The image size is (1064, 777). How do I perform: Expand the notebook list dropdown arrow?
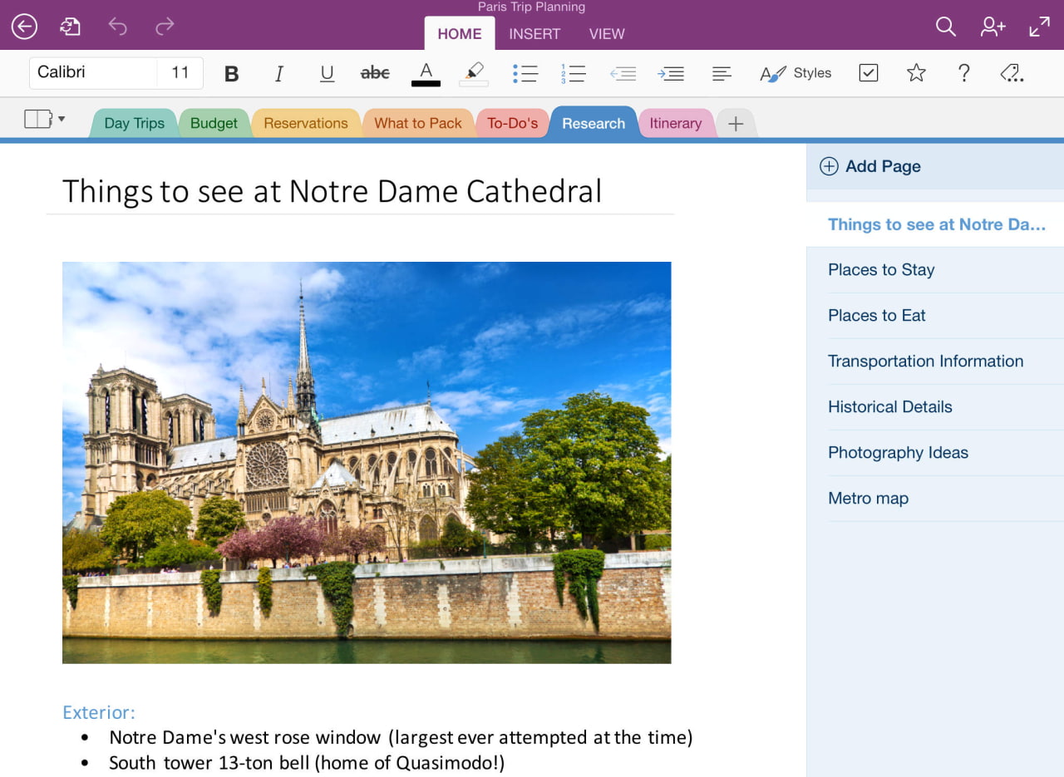tap(61, 120)
